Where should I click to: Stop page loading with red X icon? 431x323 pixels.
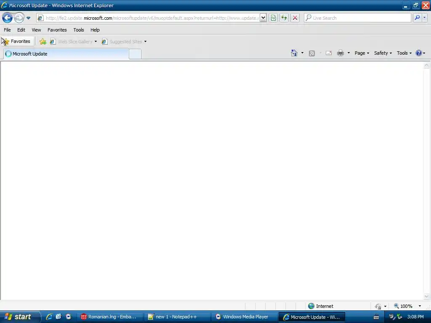pyautogui.click(x=295, y=18)
